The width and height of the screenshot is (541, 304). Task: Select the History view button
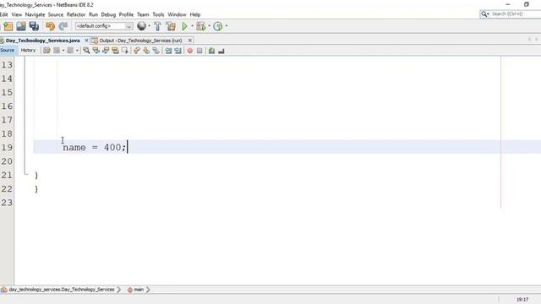(28, 51)
